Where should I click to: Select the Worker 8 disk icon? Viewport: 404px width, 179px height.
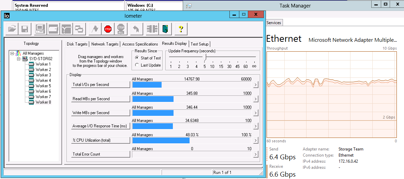(31, 102)
